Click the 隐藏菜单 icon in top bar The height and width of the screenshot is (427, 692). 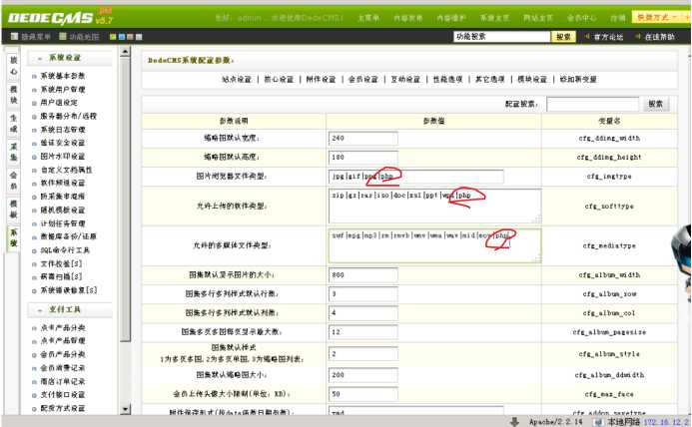[x=15, y=37]
